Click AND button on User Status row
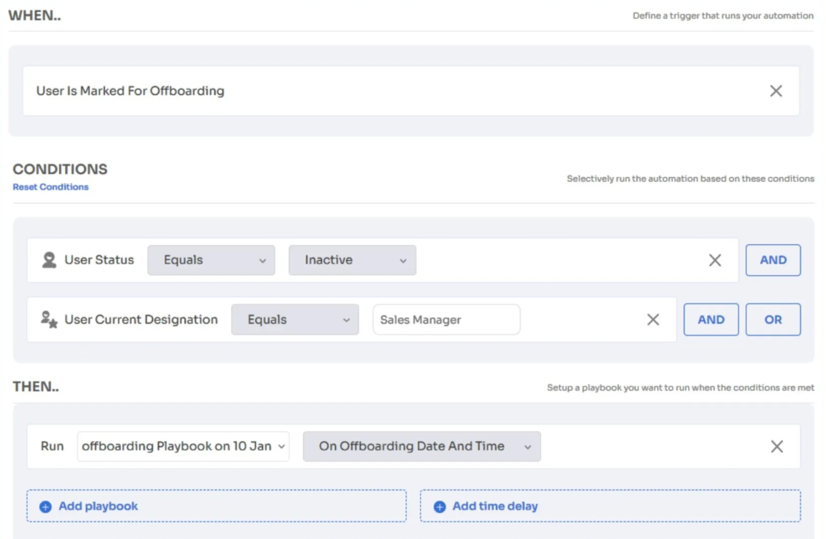 773,260
